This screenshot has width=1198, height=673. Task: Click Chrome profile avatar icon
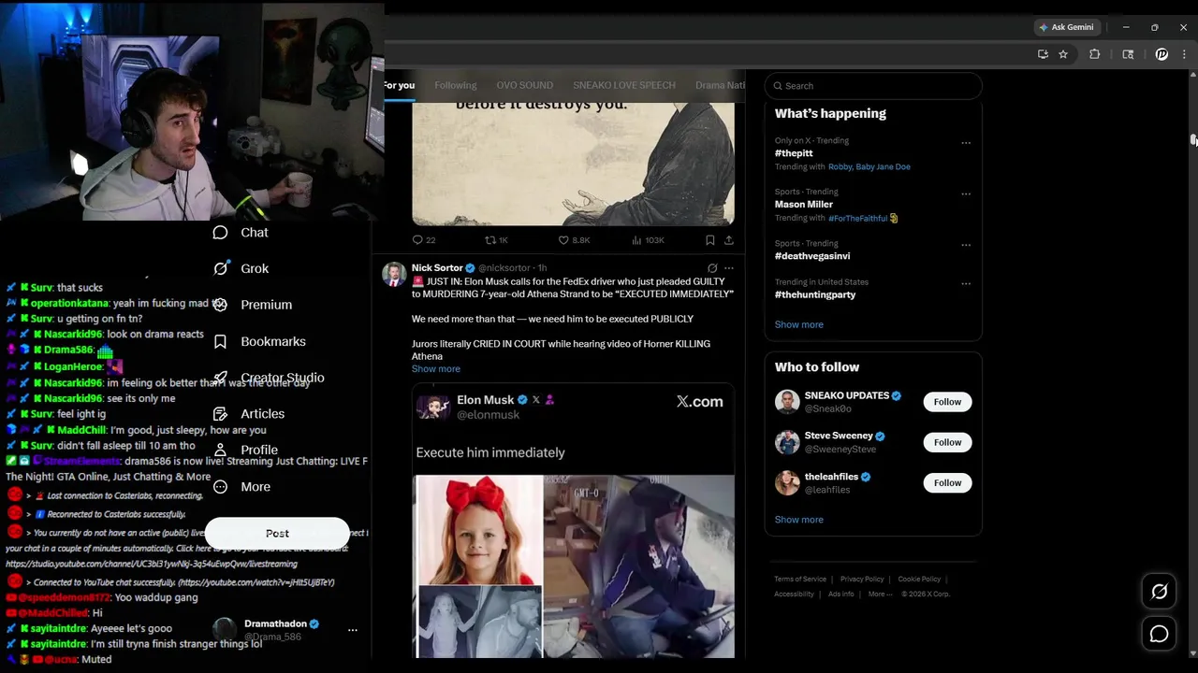[1161, 54]
